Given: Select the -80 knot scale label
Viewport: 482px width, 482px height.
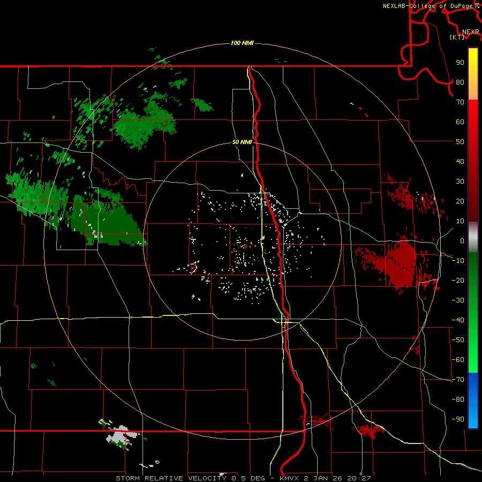Looking at the screenshot, I should click(x=458, y=400).
